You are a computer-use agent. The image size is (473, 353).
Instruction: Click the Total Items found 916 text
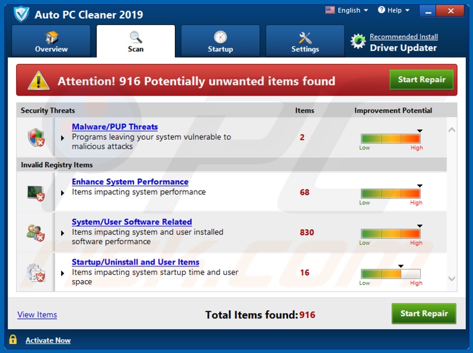pyautogui.click(x=260, y=315)
